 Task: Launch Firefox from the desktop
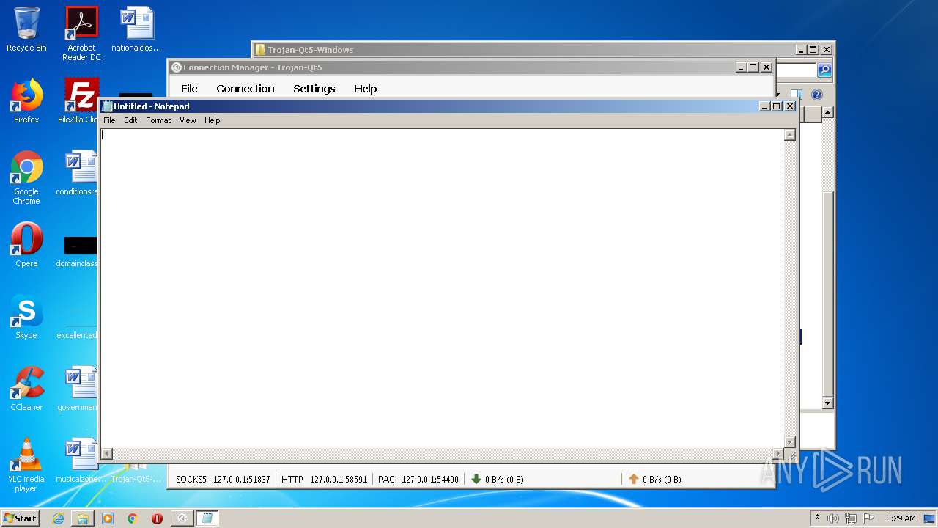tap(26, 101)
